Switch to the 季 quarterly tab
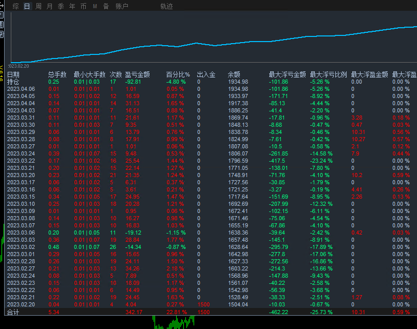The height and width of the screenshot is (329, 417). click(x=61, y=6)
